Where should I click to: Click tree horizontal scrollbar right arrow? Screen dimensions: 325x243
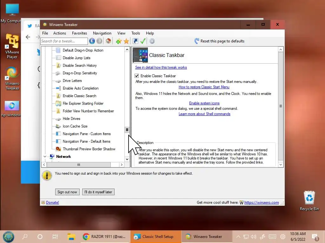click(122, 165)
